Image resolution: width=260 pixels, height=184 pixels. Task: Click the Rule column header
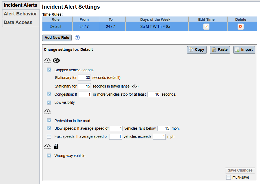pyautogui.click(x=57, y=19)
